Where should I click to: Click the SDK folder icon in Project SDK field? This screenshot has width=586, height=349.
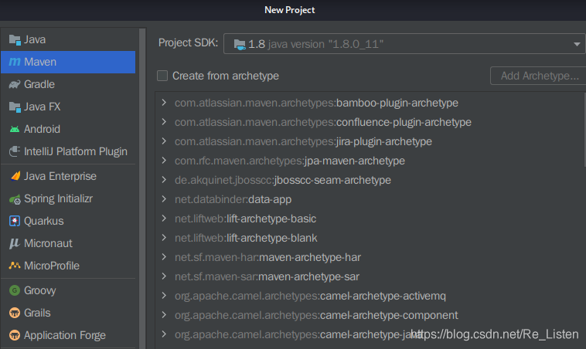click(x=240, y=45)
